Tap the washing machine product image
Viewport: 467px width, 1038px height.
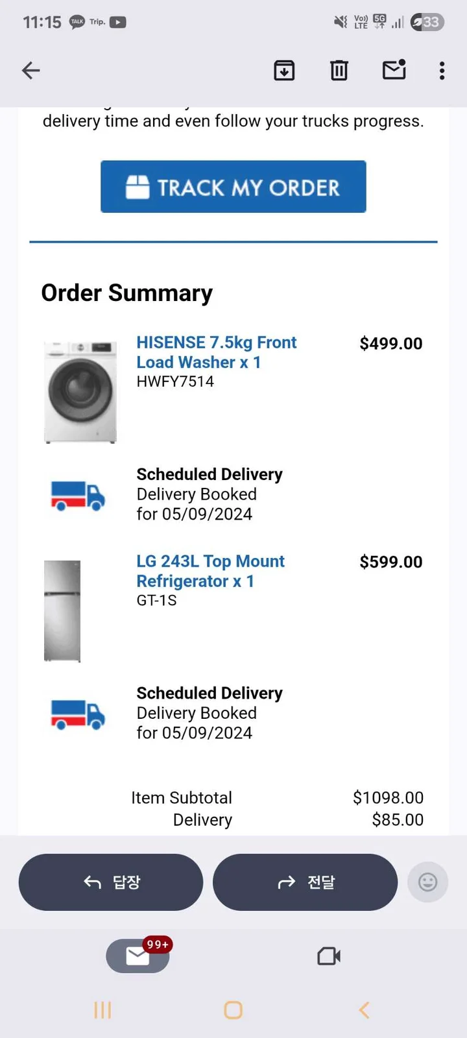(x=80, y=392)
